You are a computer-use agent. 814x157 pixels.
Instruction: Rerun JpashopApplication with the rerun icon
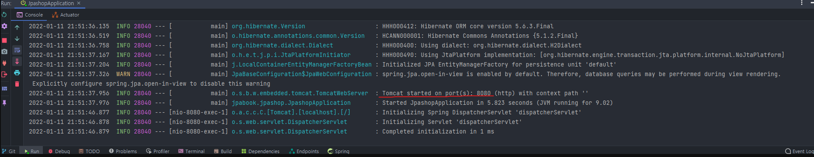click(x=4, y=15)
